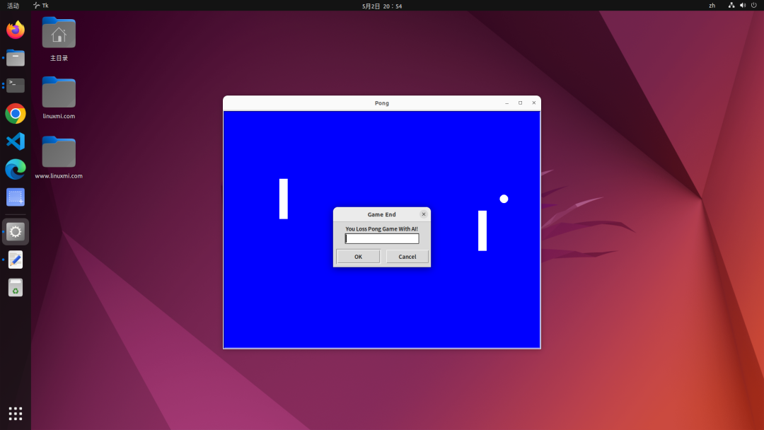Screen dimensions: 764x430
Task: Show all applications grid
Action: 16,414
